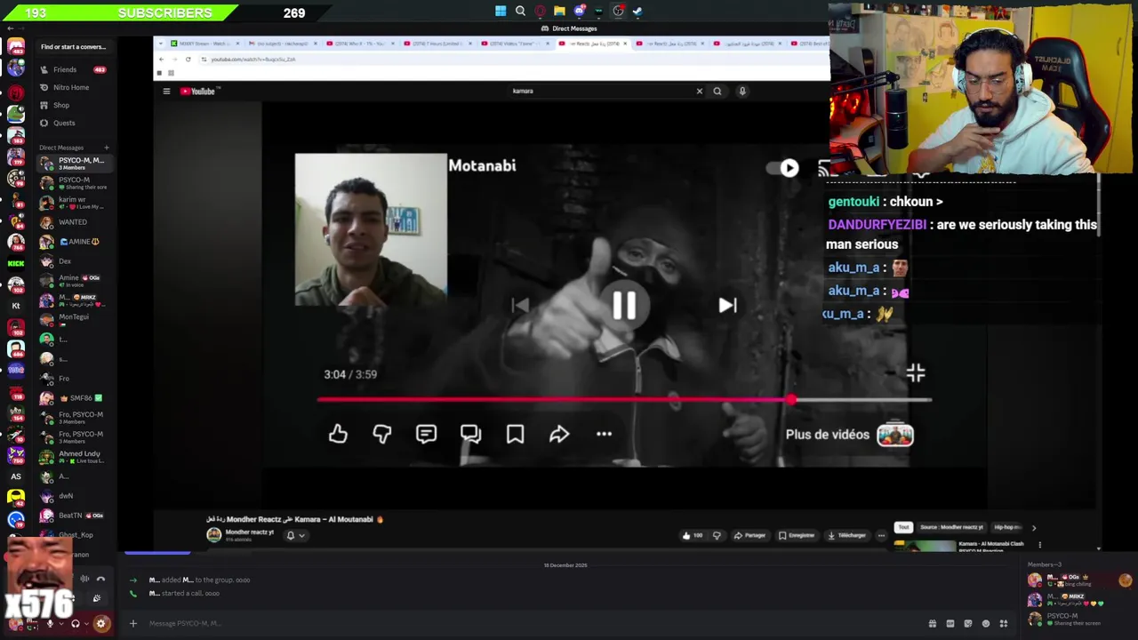Clear the YouTube search text
The image size is (1138, 640).
coord(699,91)
